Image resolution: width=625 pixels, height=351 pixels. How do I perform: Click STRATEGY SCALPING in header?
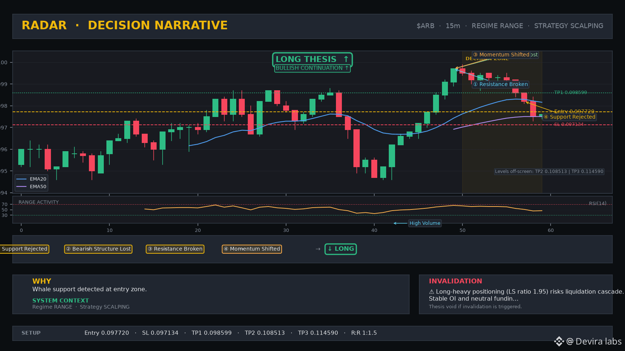click(x=569, y=26)
